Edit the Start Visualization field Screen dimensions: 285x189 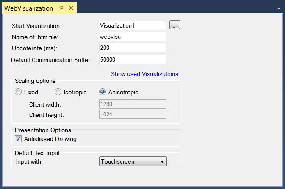click(x=133, y=25)
